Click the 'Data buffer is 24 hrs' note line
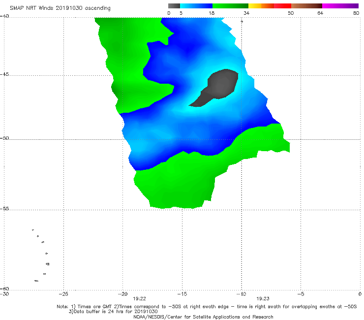 113,312
